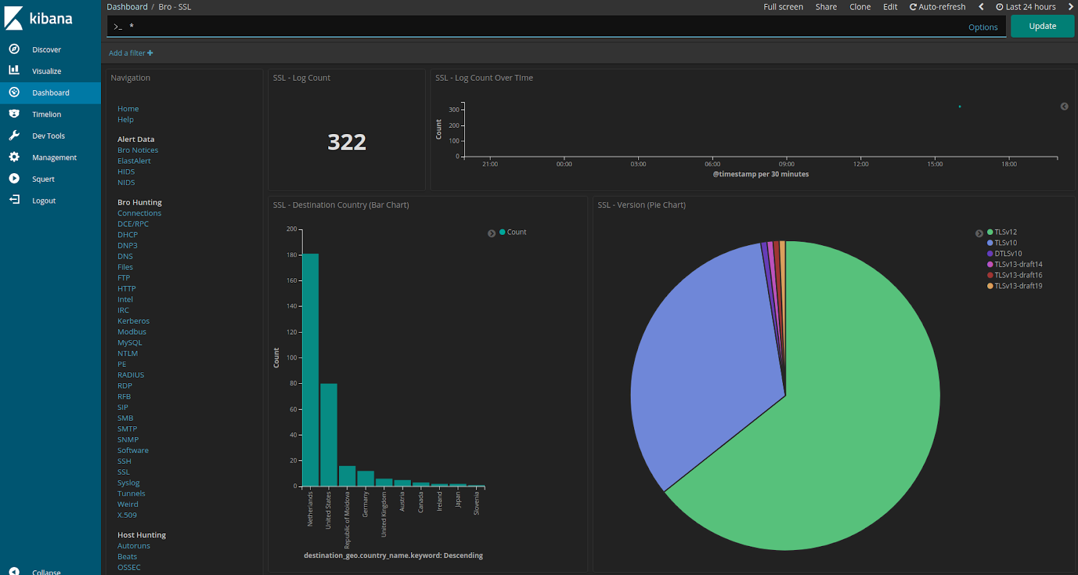Click TLSv13-draft14 legend entry
The image size is (1078, 575).
(x=1015, y=265)
